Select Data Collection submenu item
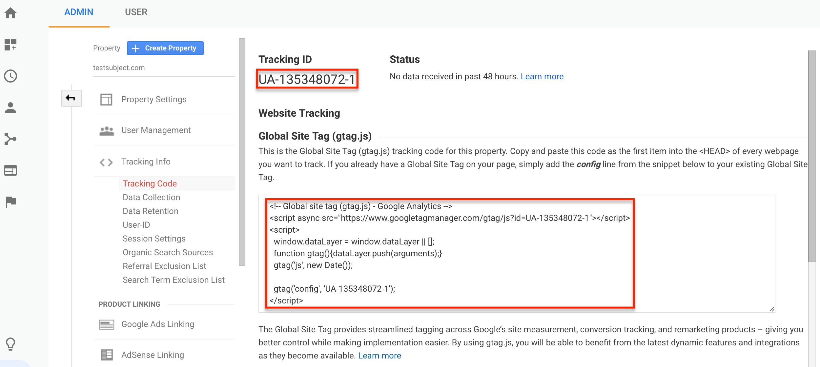The height and width of the screenshot is (367, 820). click(151, 197)
